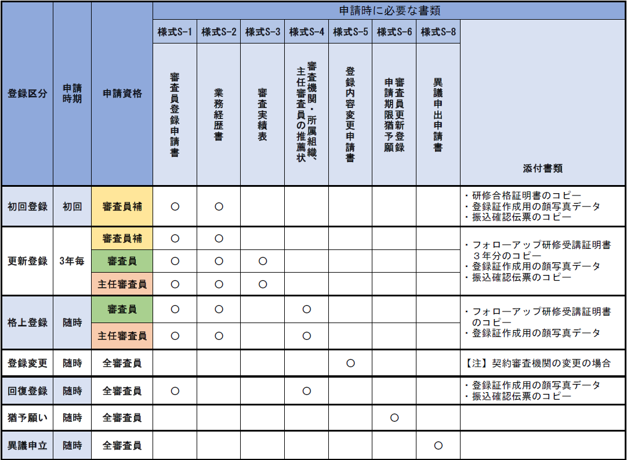
Task: Select the 様式S-2 header cell
Action: pyautogui.click(x=219, y=31)
